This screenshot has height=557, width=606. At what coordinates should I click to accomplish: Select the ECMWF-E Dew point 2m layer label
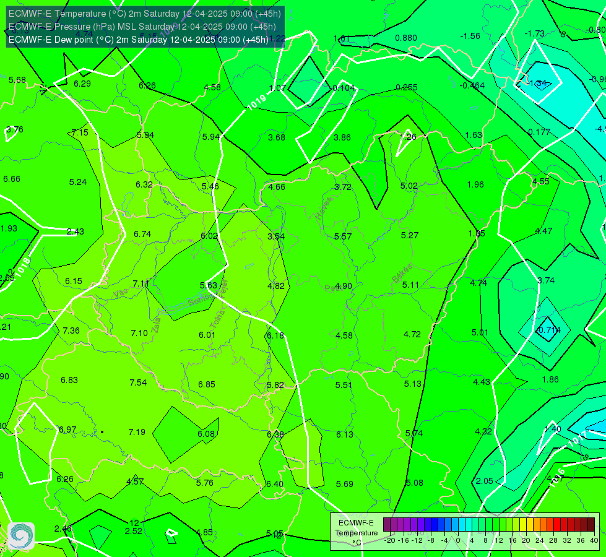pos(139,40)
